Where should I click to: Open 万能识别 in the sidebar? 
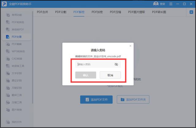17,88
